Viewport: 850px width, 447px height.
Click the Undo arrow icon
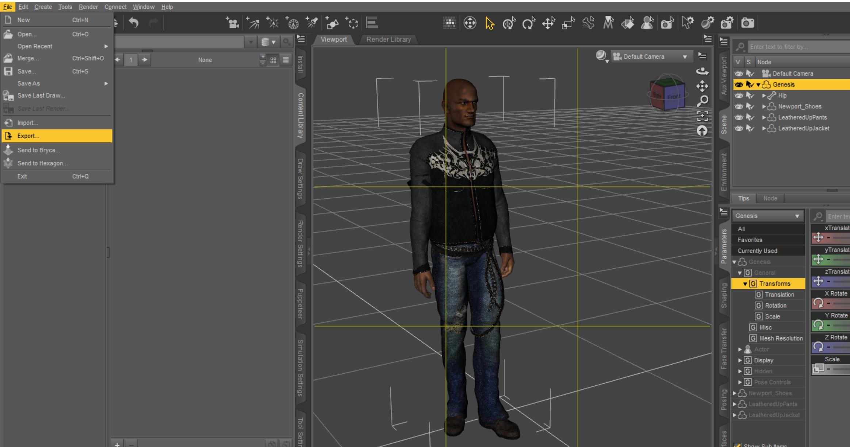(134, 23)
